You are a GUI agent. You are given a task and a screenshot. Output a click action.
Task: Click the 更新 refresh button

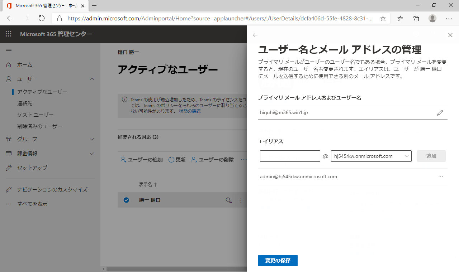click(177, 160)
